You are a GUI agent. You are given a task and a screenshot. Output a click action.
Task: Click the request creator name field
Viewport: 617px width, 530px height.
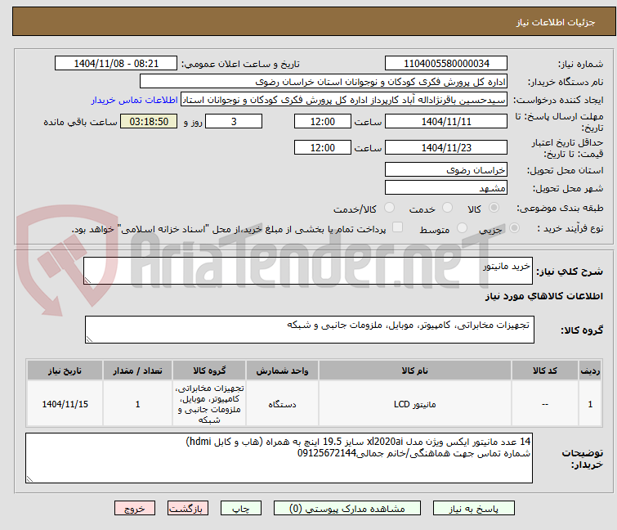[x=343, y=100]
